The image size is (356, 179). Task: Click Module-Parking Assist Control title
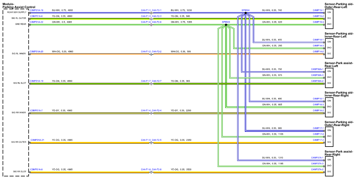click(19, 6)
